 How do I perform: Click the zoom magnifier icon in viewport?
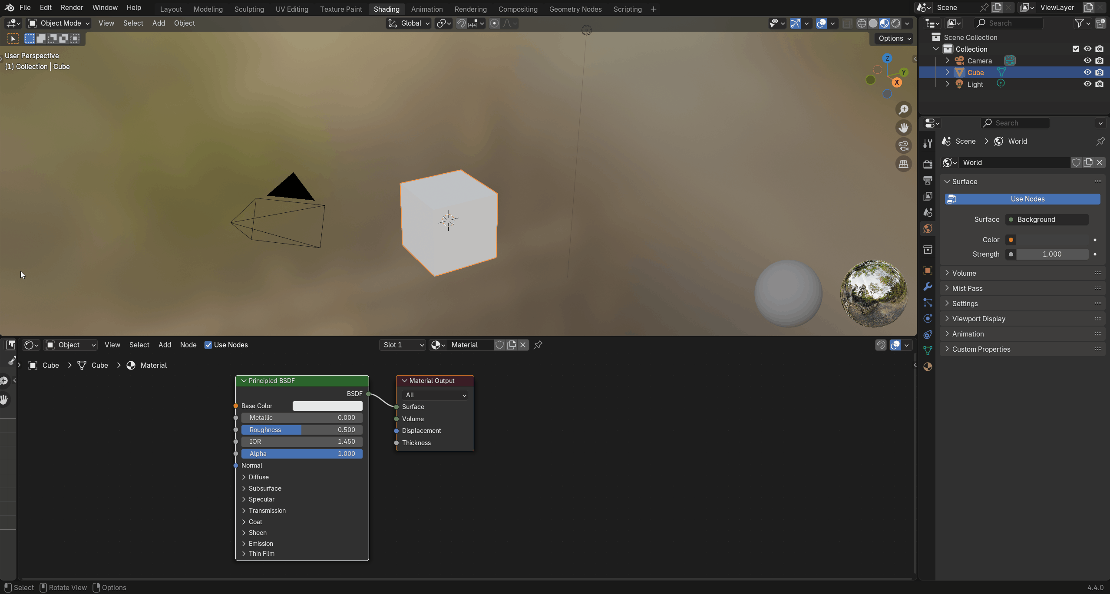tap(903, 109)
